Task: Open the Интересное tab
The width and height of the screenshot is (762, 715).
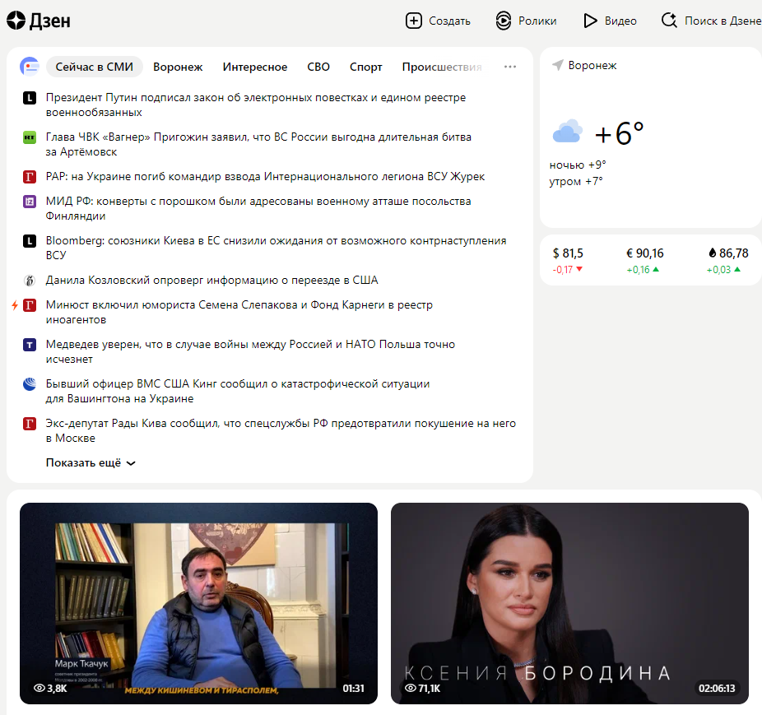Action: coord(255,67)
